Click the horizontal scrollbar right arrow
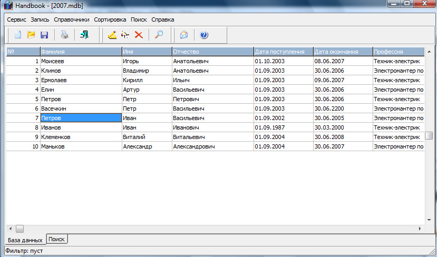This screenshot has width=437, height=257. point(420,229)
